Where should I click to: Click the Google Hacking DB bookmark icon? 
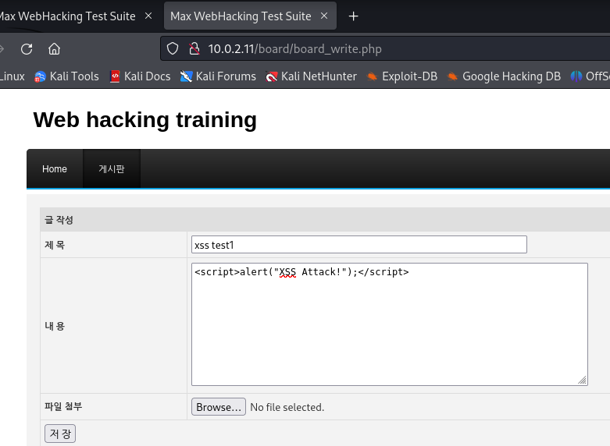[x=452, y=76]
